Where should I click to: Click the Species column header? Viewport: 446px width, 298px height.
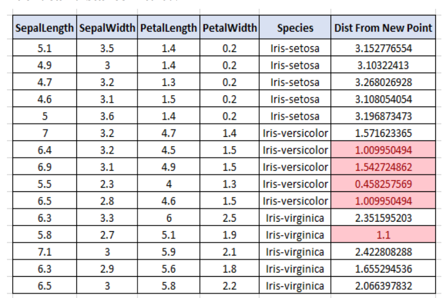tap(295, 28)
